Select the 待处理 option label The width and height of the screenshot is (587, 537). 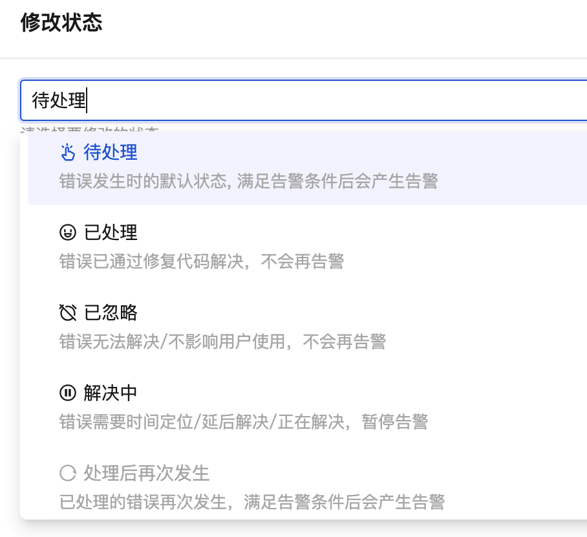(111, 152)
